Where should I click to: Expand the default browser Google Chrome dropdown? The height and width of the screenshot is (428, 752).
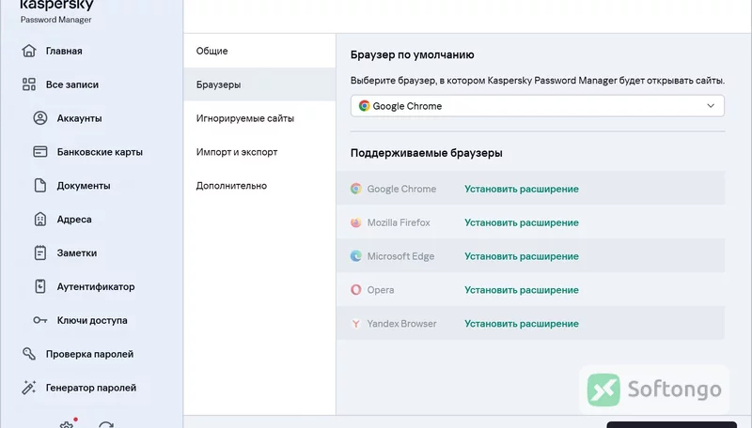pyautogui.click(x=537, y=106)
